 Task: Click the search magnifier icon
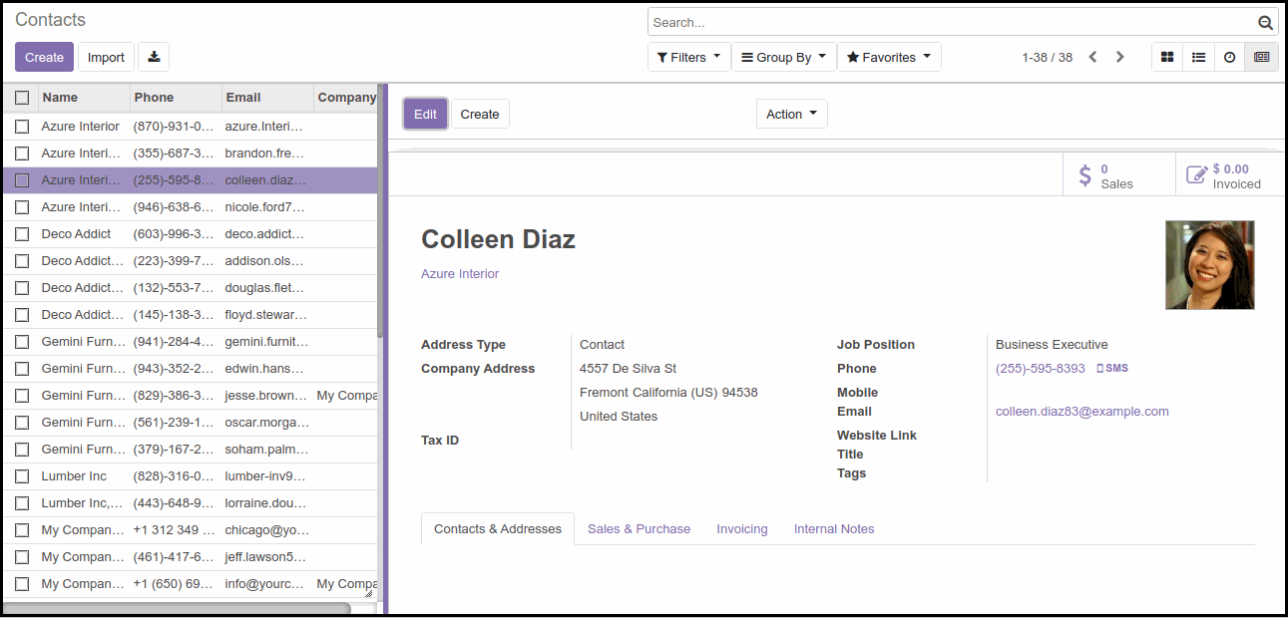1265,23
